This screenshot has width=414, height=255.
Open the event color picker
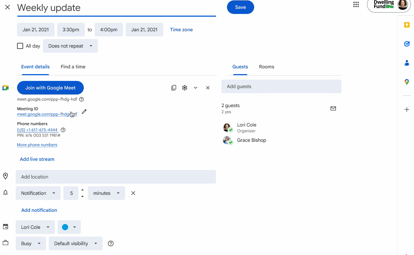click(69, 227)
